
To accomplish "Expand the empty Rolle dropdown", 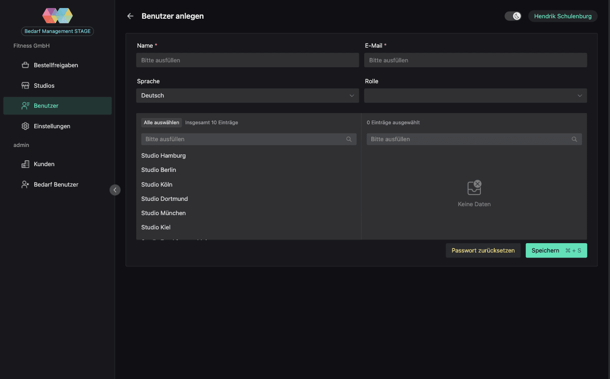I will (476, 95).
